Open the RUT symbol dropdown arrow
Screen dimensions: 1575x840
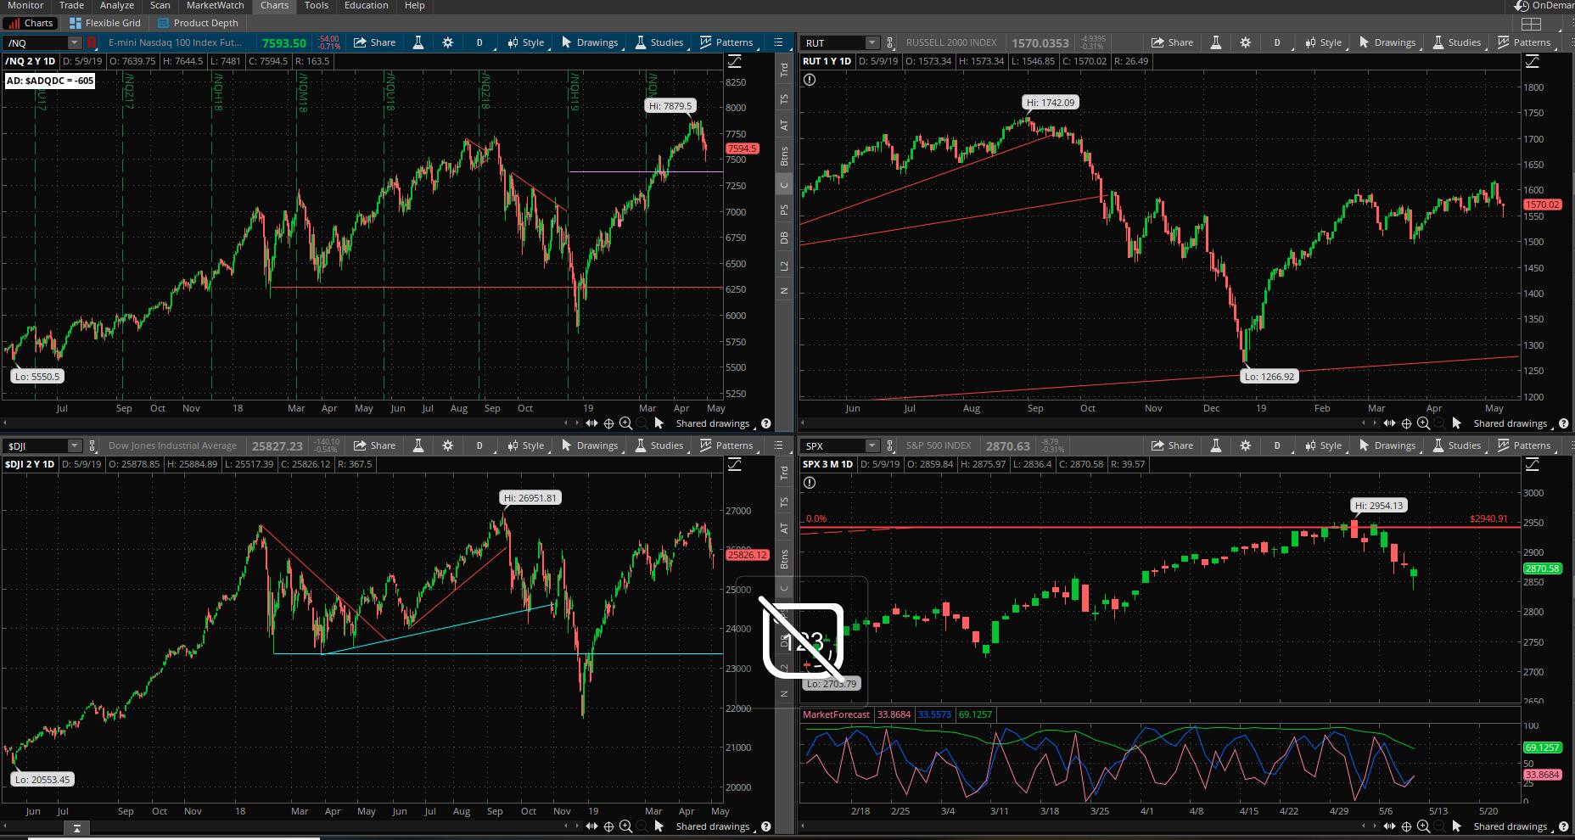(872, 42)
